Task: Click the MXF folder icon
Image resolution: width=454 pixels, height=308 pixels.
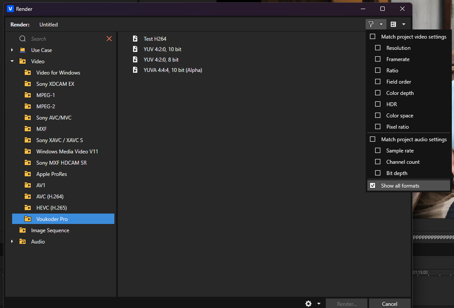Action: 27,129
